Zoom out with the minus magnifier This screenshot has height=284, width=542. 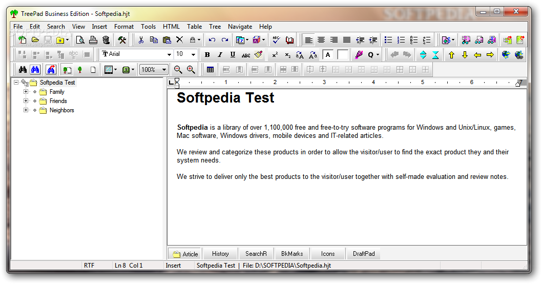pyautogui.click(x=178, y=70)
